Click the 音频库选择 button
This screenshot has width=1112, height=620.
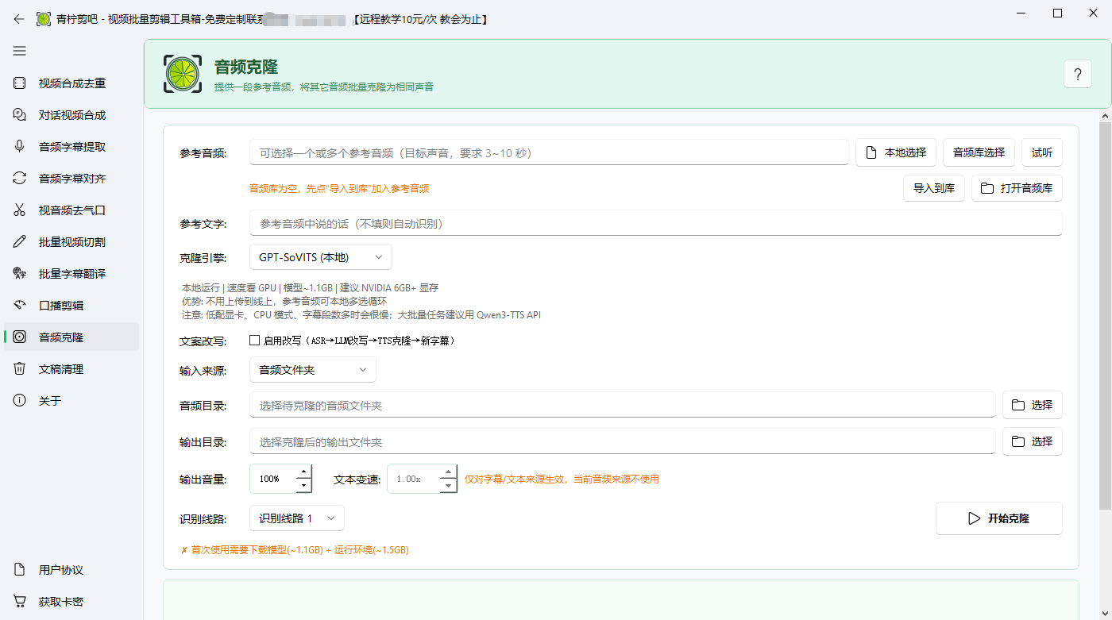click(979, 152)
